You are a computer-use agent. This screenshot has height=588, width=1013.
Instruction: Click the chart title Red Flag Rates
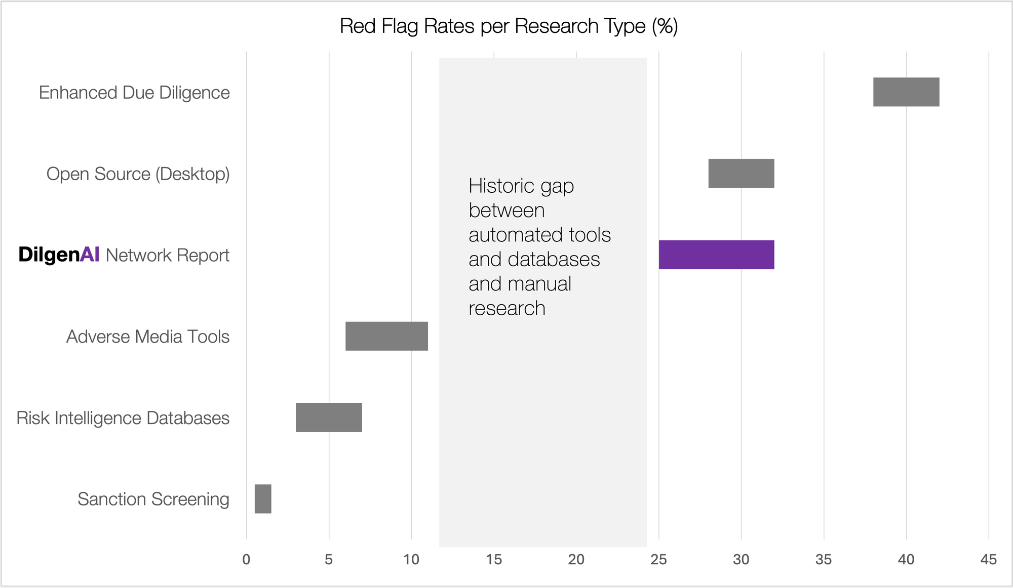[509, 26]
